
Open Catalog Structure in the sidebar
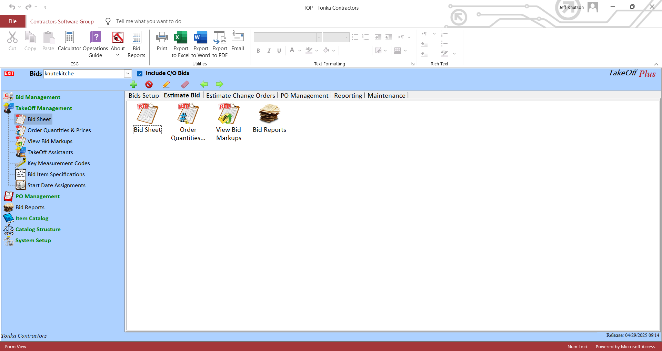click(38, 230)
